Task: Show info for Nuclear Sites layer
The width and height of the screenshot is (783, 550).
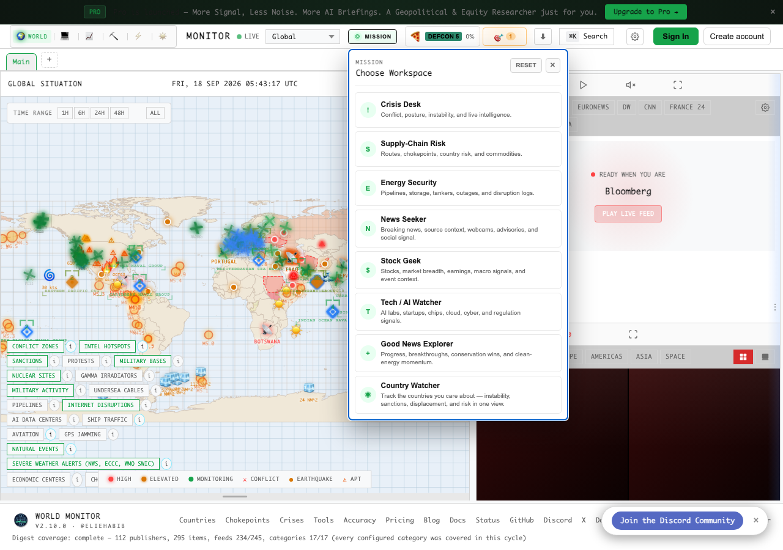Action: click(x=67, y=376)
